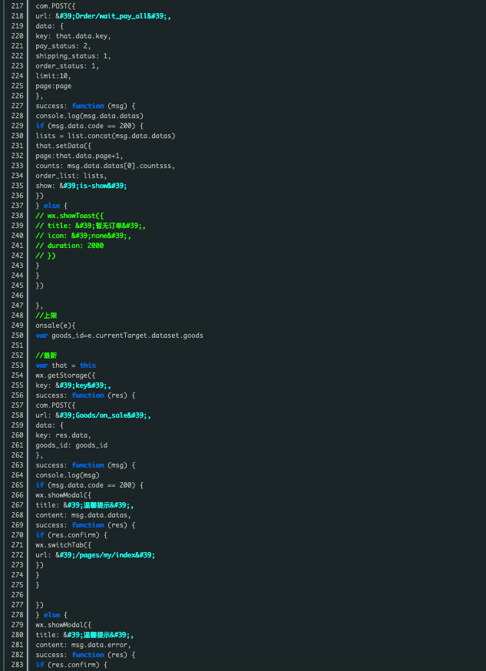Click line number 226 in the gutter

tap(17, 96)
